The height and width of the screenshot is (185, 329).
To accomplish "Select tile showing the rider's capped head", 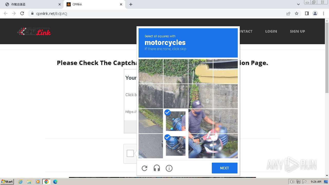I will coord(200,96).
